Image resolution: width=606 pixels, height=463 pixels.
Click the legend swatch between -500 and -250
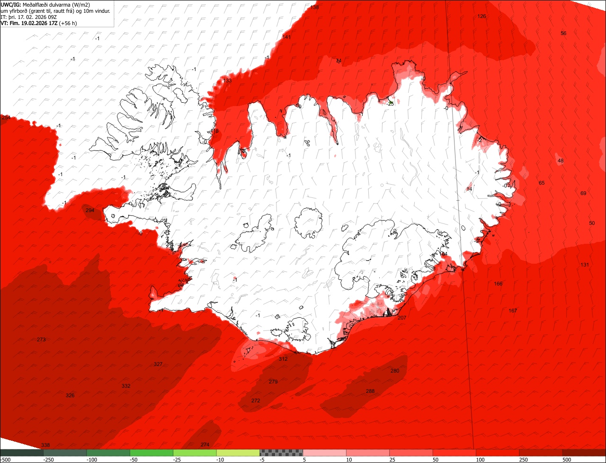pyautogui.click(x=22, y=453)
